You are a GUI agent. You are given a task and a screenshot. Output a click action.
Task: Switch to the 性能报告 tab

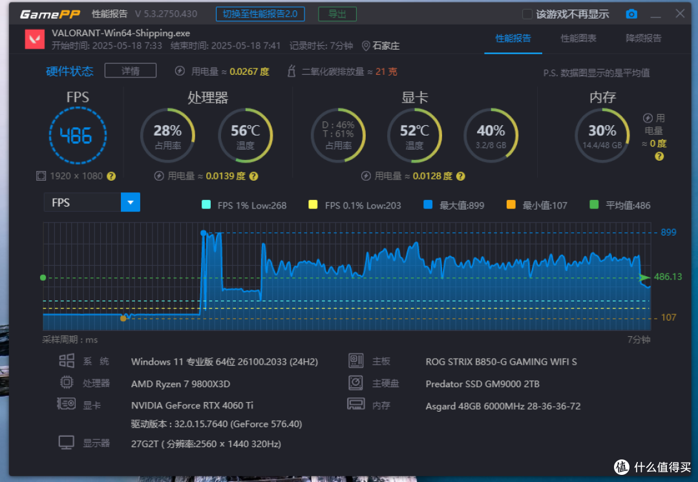click(x=513, y=38)
